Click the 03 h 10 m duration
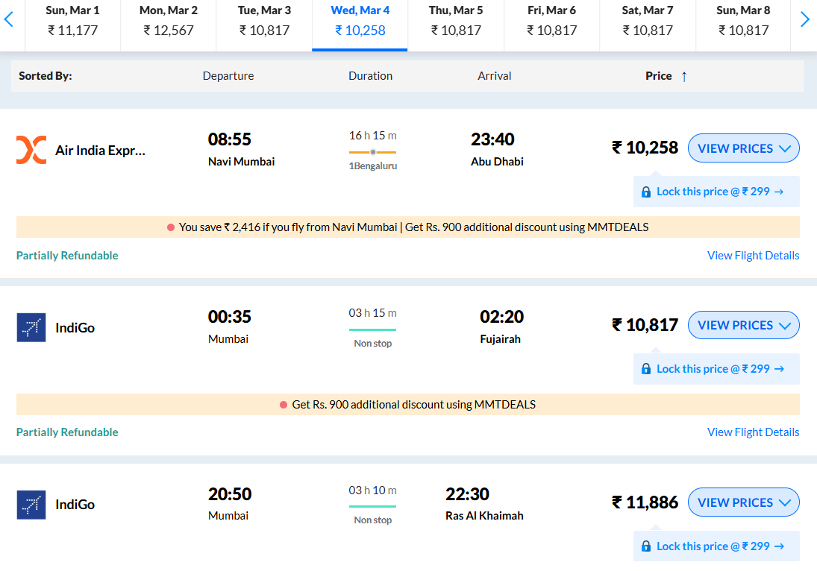This screenshot has width=817, height=571. 372,490
